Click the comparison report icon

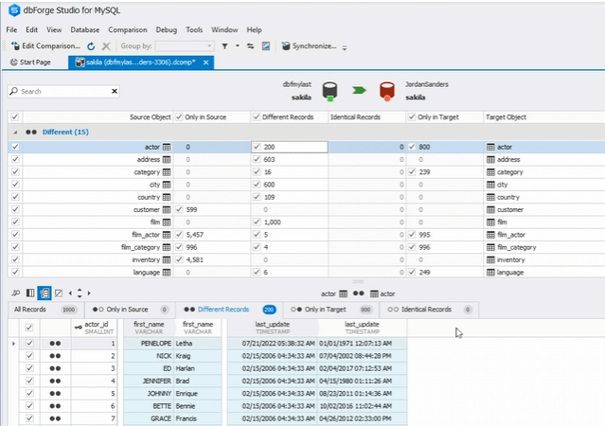tap(266, 46)
